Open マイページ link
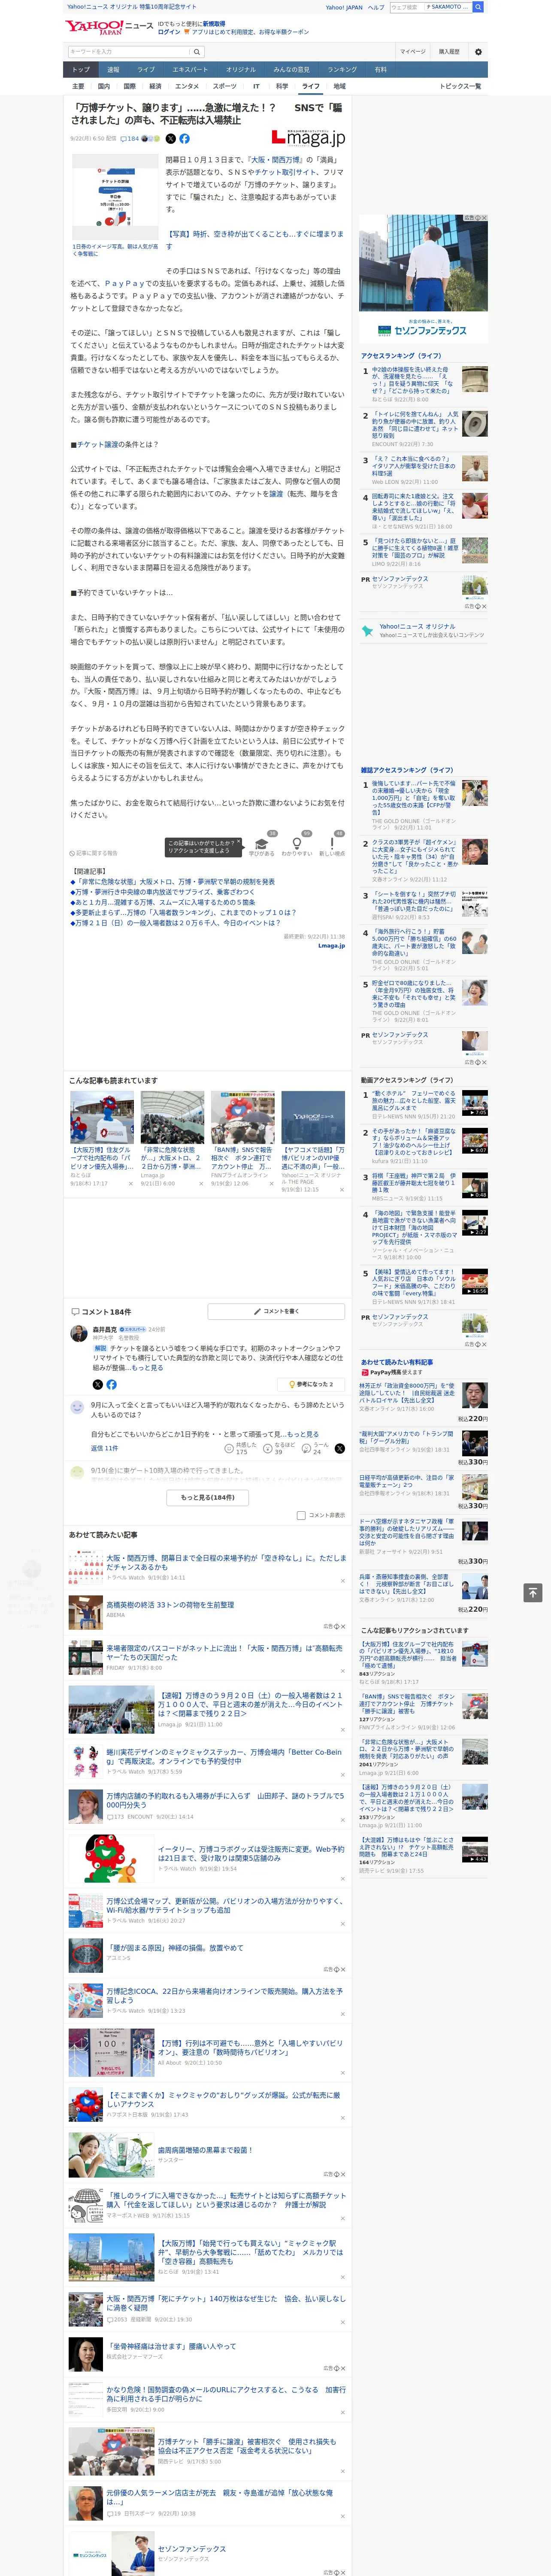This screenshot has width=551, height=2576. click(412, 51)
